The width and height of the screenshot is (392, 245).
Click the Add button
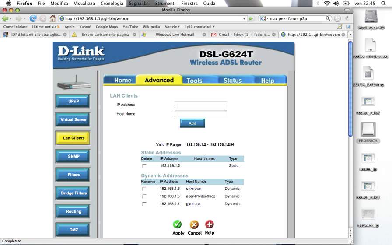pos(192,123)
